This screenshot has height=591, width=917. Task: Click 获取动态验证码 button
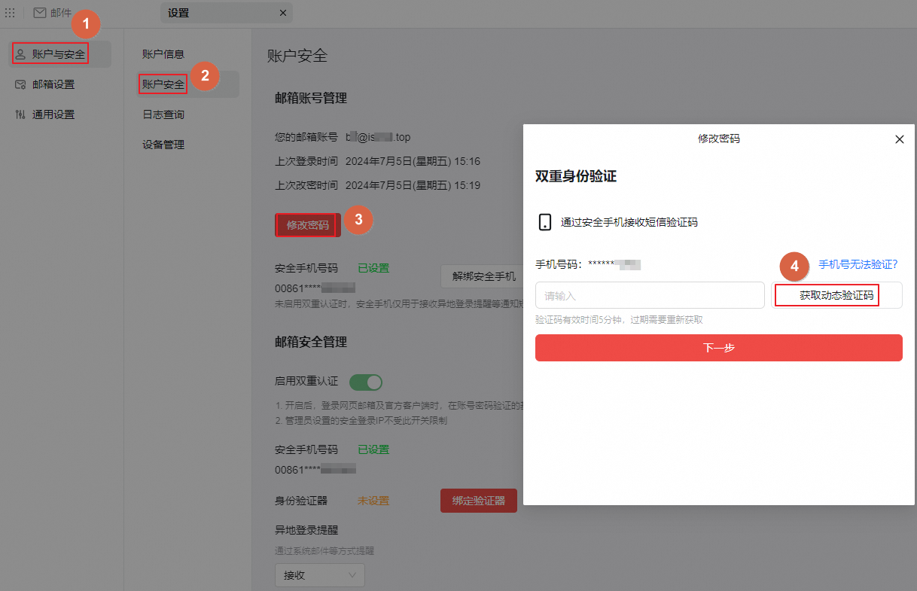[x=836, y=295]
